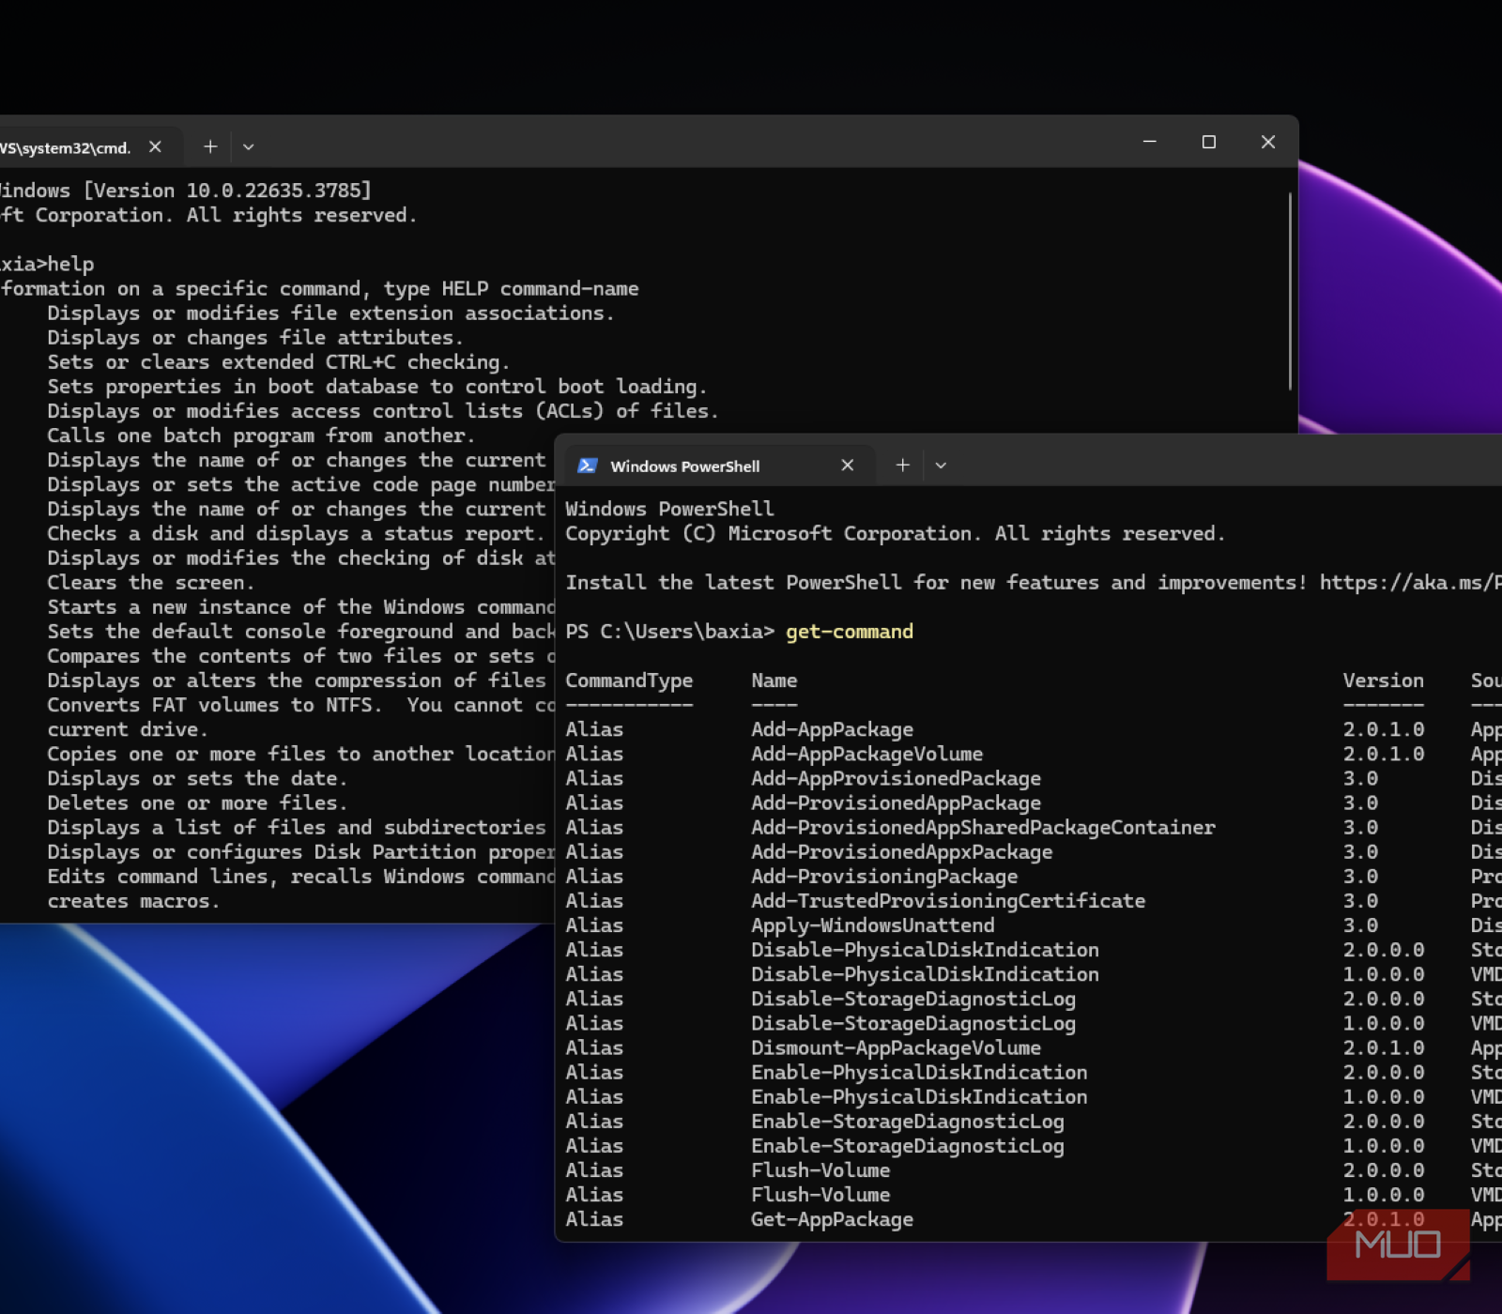Click the Command Prompt vertical scrollbar

point(1290,291)
